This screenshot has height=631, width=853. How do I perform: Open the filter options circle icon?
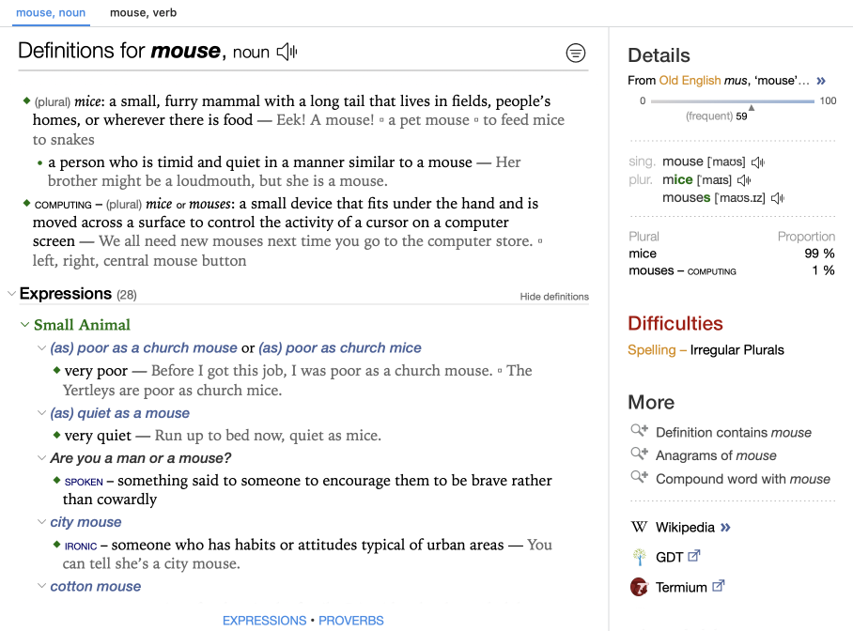point(576,54)
